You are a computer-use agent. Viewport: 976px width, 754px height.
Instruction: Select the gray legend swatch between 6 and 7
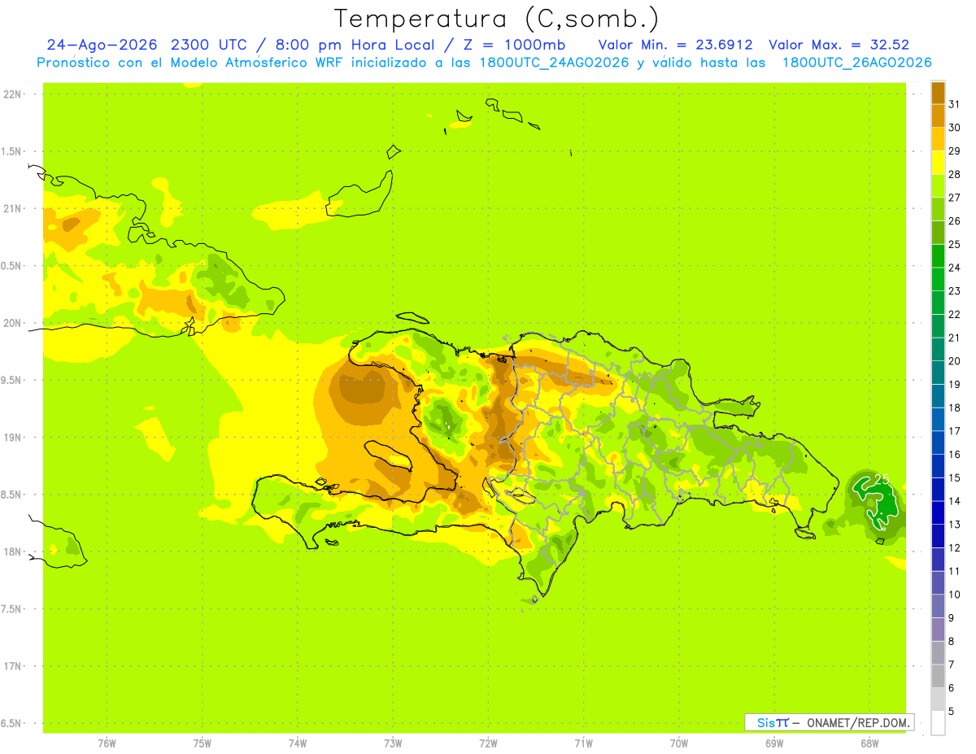coord(938,676)
